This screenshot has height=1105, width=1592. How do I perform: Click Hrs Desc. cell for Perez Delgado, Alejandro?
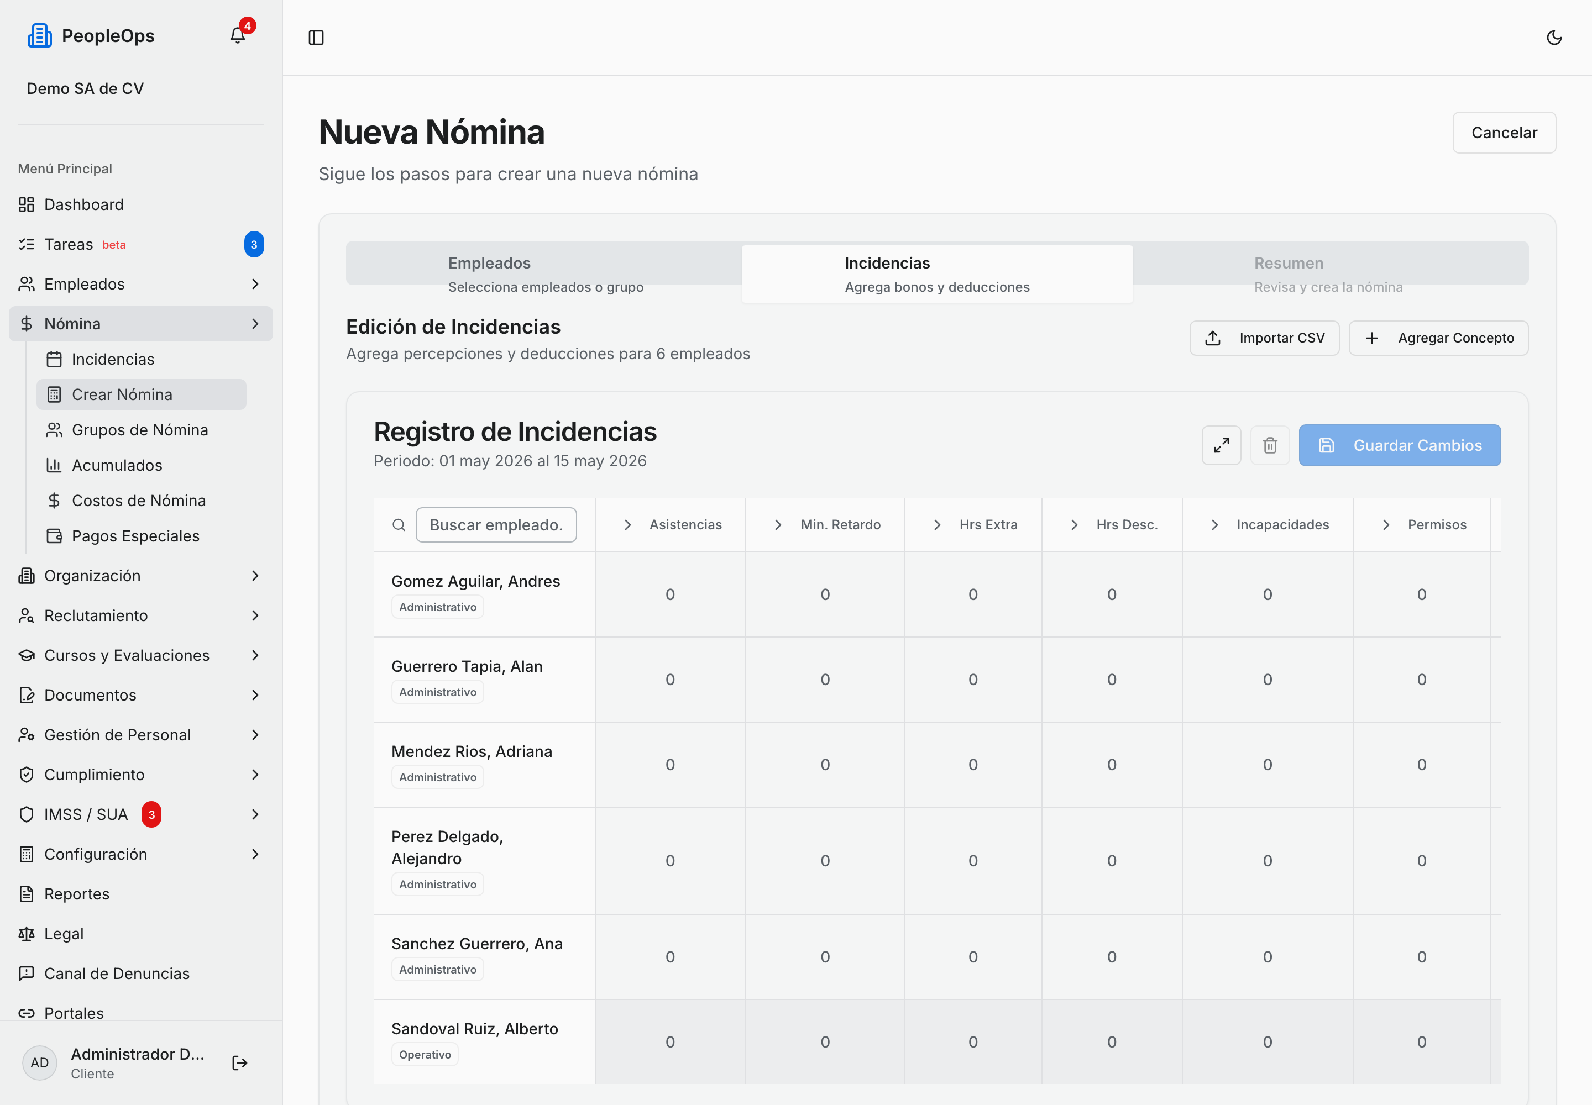(1111, 861)
